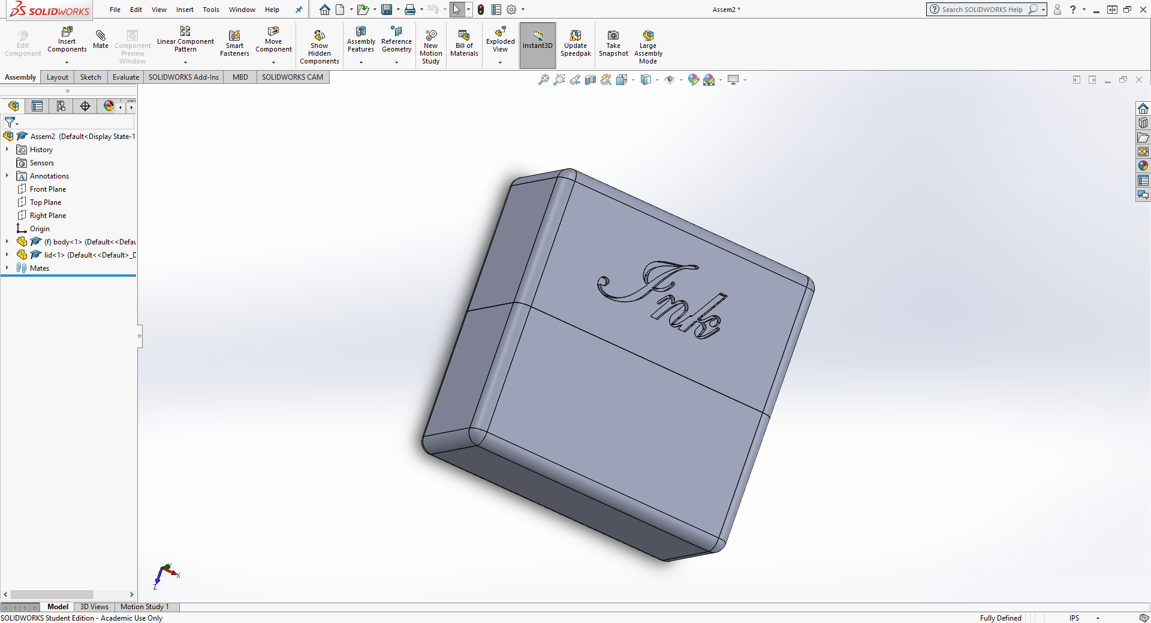Expand the Annotations tree node

coord(7,176)
